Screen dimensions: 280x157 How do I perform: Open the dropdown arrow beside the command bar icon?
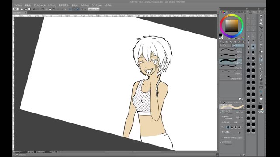(x=85, y=9)
